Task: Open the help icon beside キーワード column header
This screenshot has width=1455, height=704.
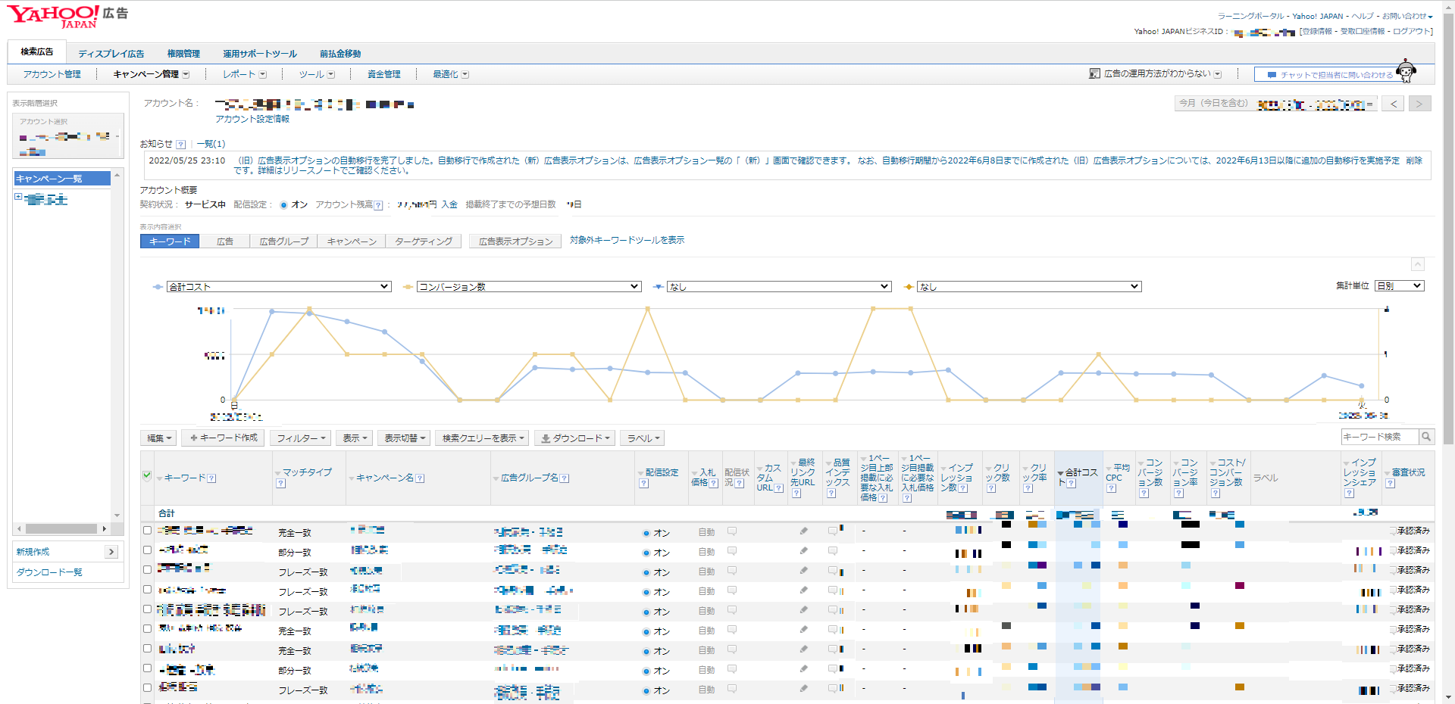Action: [x=211, y=478]
